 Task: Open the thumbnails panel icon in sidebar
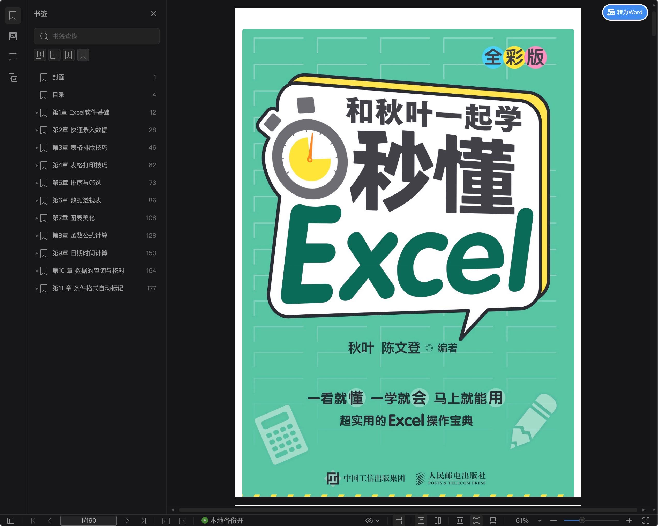13,36
